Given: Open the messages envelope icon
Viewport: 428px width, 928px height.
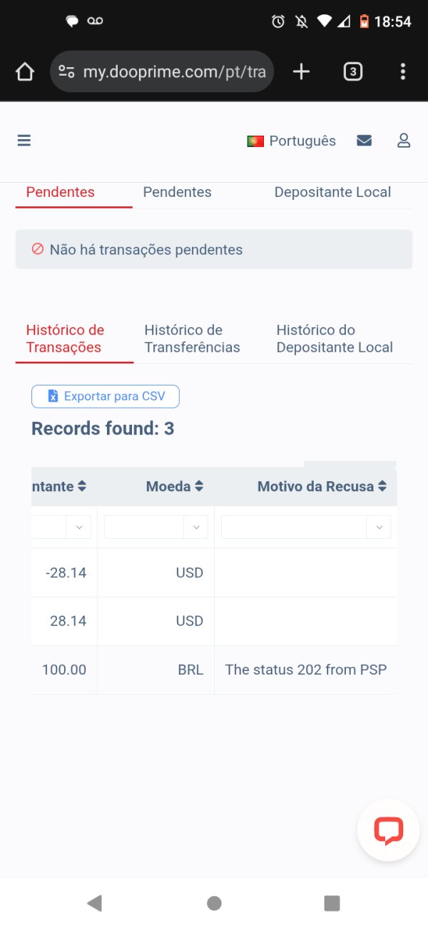Looking at the screenshot, I should [x=364, y=141].
